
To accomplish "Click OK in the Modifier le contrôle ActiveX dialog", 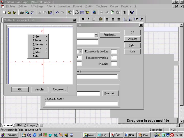I will (20, 89).
